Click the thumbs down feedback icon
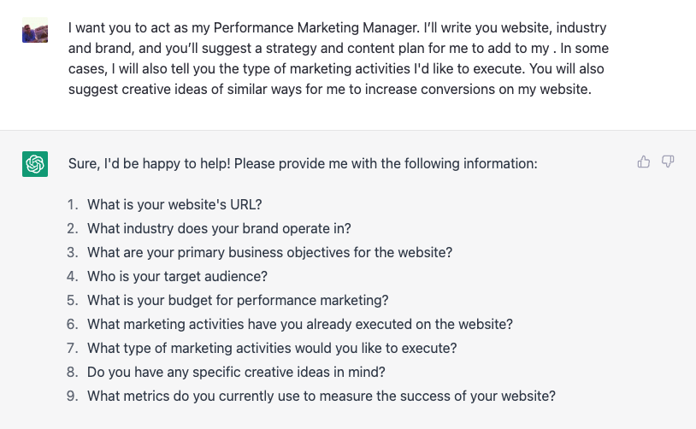696x429 pixels. tap(668, 162)
